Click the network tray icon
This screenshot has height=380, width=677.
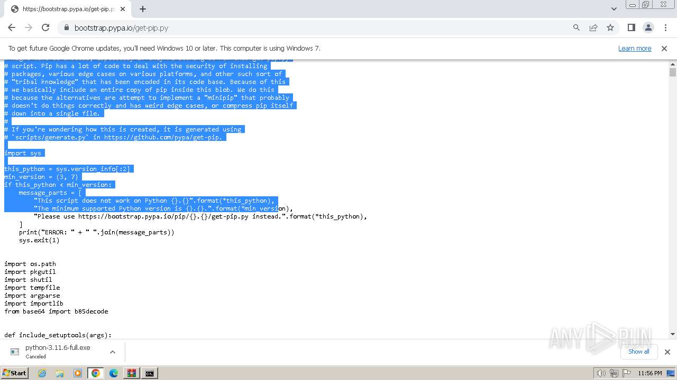[x=614, y=373]
